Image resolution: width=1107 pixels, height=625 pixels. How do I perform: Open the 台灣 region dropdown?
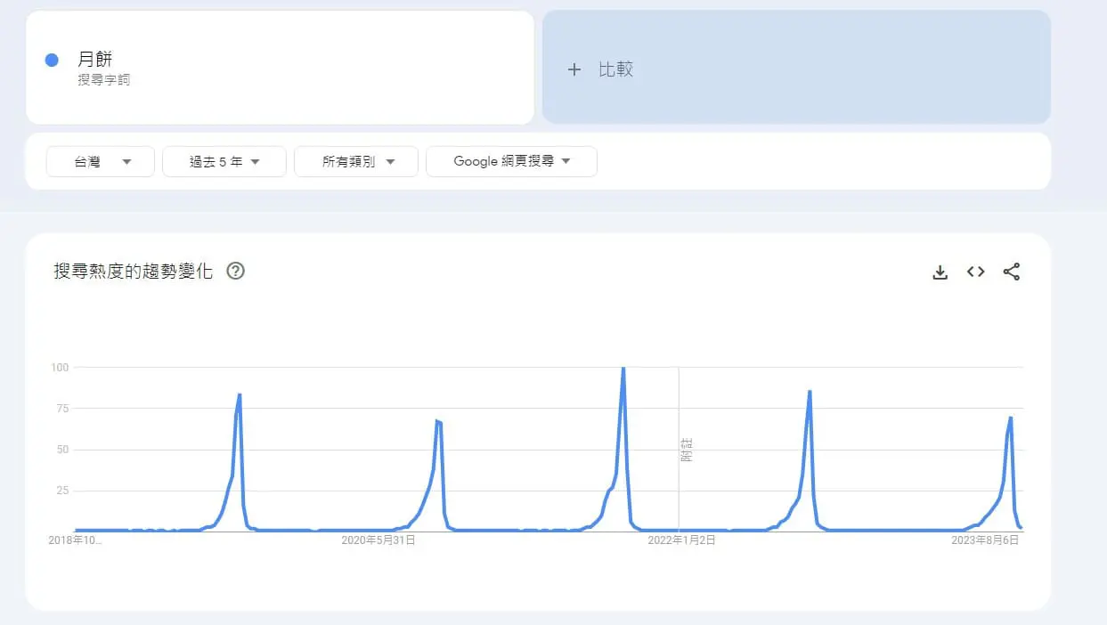(x=101, y=161)
